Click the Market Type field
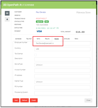The image size is (98, 108). pos(62,82)
